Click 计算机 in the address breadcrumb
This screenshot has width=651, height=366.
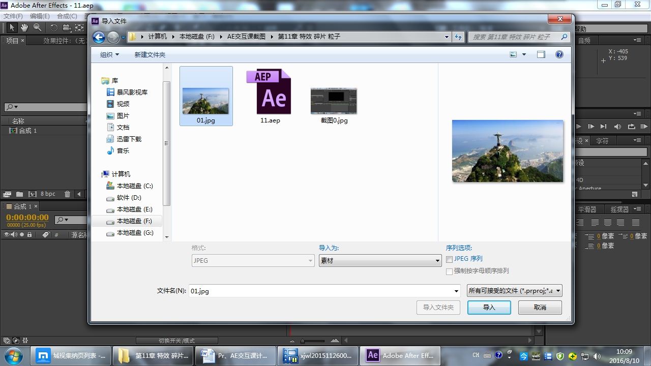coord(158,37)
